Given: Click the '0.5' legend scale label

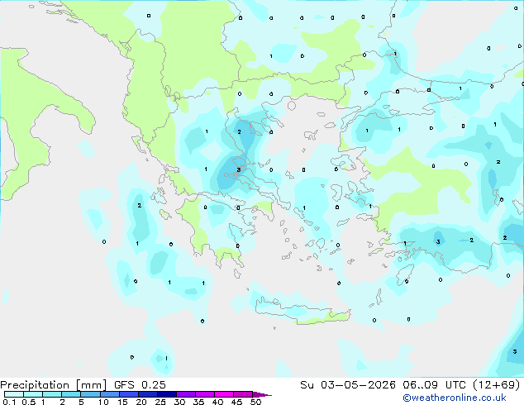Looking at the screenshot, I should point(29,402).
